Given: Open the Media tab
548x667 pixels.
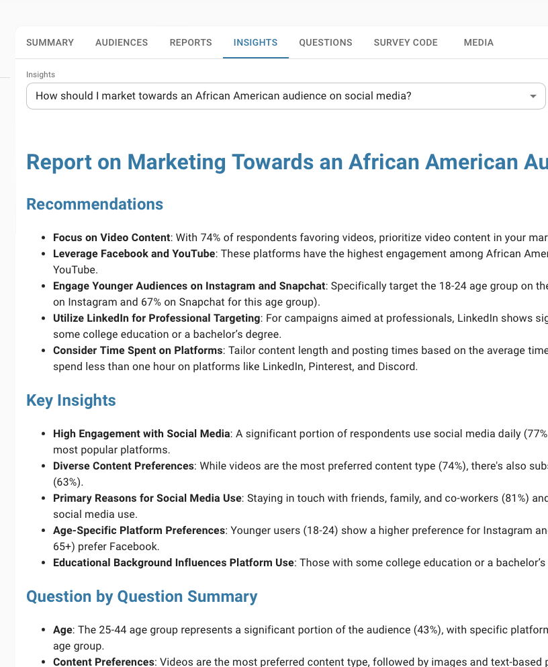Looking at the screenshot, I should [478, 42].
